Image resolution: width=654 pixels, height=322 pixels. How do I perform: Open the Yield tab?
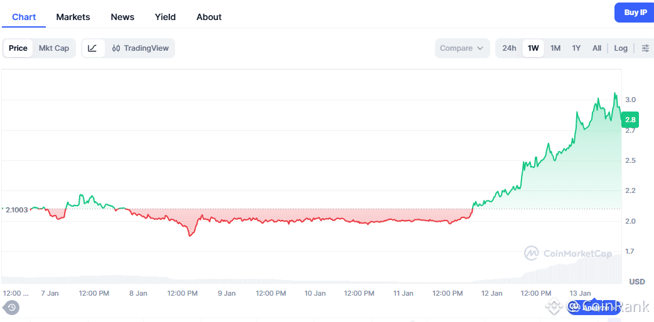point(165,17)
